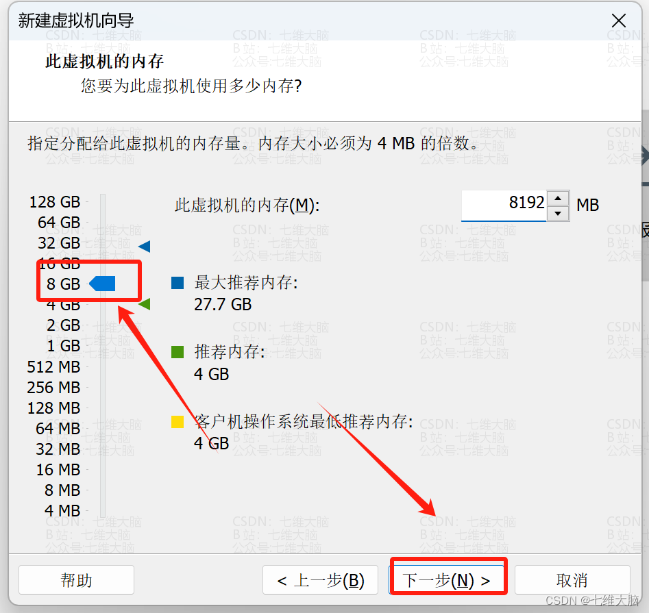Click the 此虚拟机的内存 heading text
Viewport: 649px width, 613px height.
pyautogui.click(x=104, y=62)
